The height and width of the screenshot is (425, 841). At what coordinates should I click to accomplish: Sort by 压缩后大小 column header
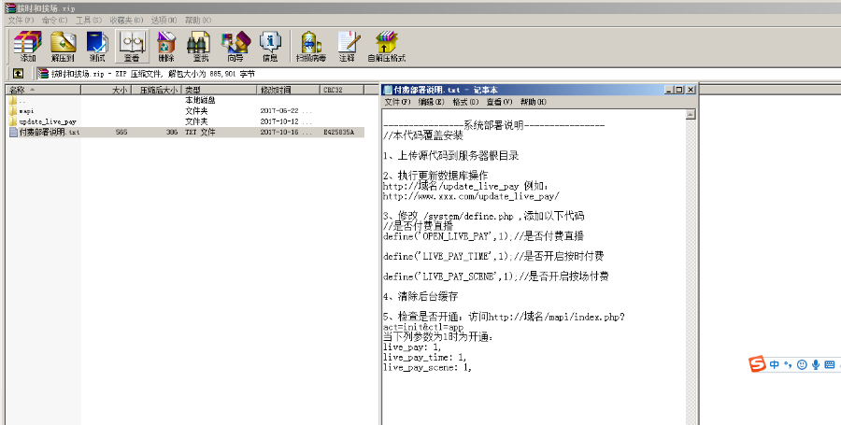155,90
